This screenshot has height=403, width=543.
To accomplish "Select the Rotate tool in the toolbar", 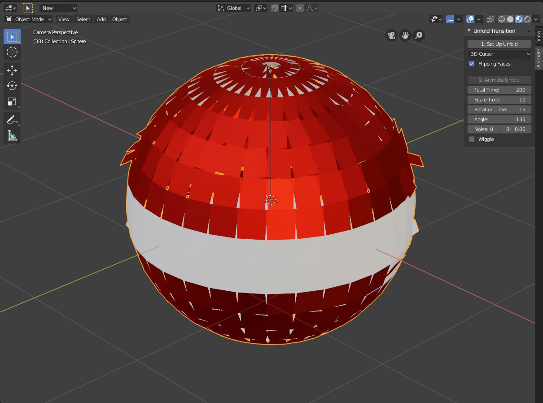I will pyautogui.click(x=12, y=86).
